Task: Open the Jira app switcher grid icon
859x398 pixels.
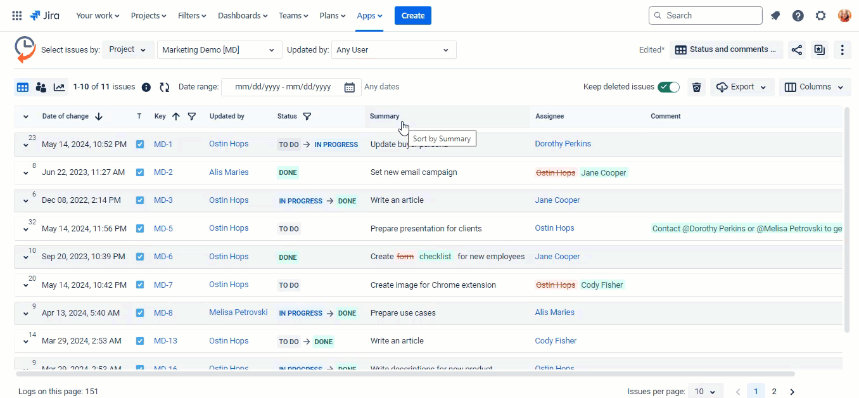Action: [x=17, y=16]
